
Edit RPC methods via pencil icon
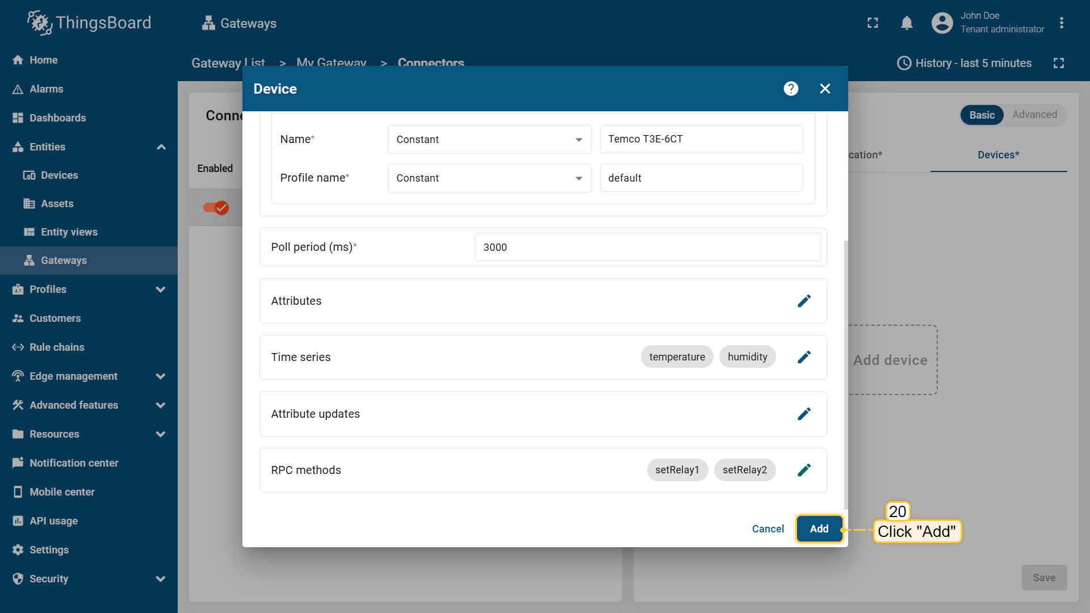(x=804, y=470)
